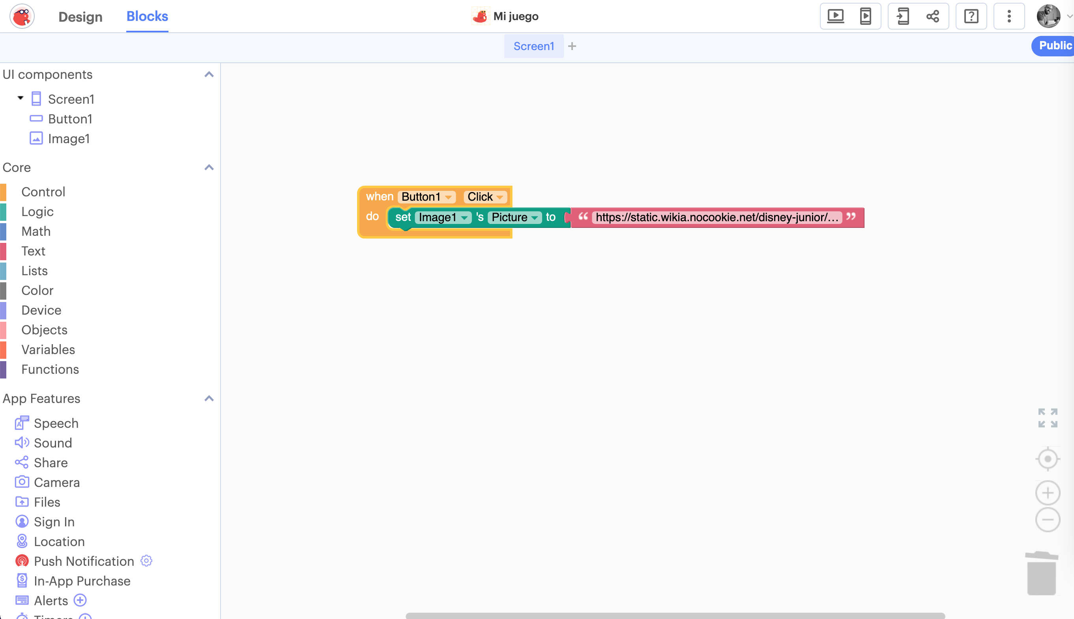
Task: Toggle fullscreen workspace arrows icon
Action: tap(1047, 418)
